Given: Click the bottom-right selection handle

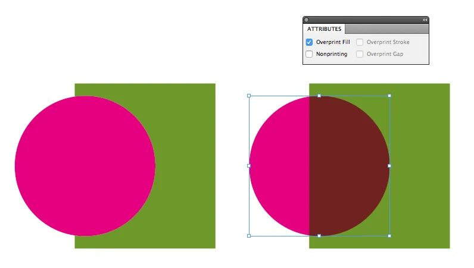Looking at the screenshot, I should pyautogui.click(x=389, y=236).
